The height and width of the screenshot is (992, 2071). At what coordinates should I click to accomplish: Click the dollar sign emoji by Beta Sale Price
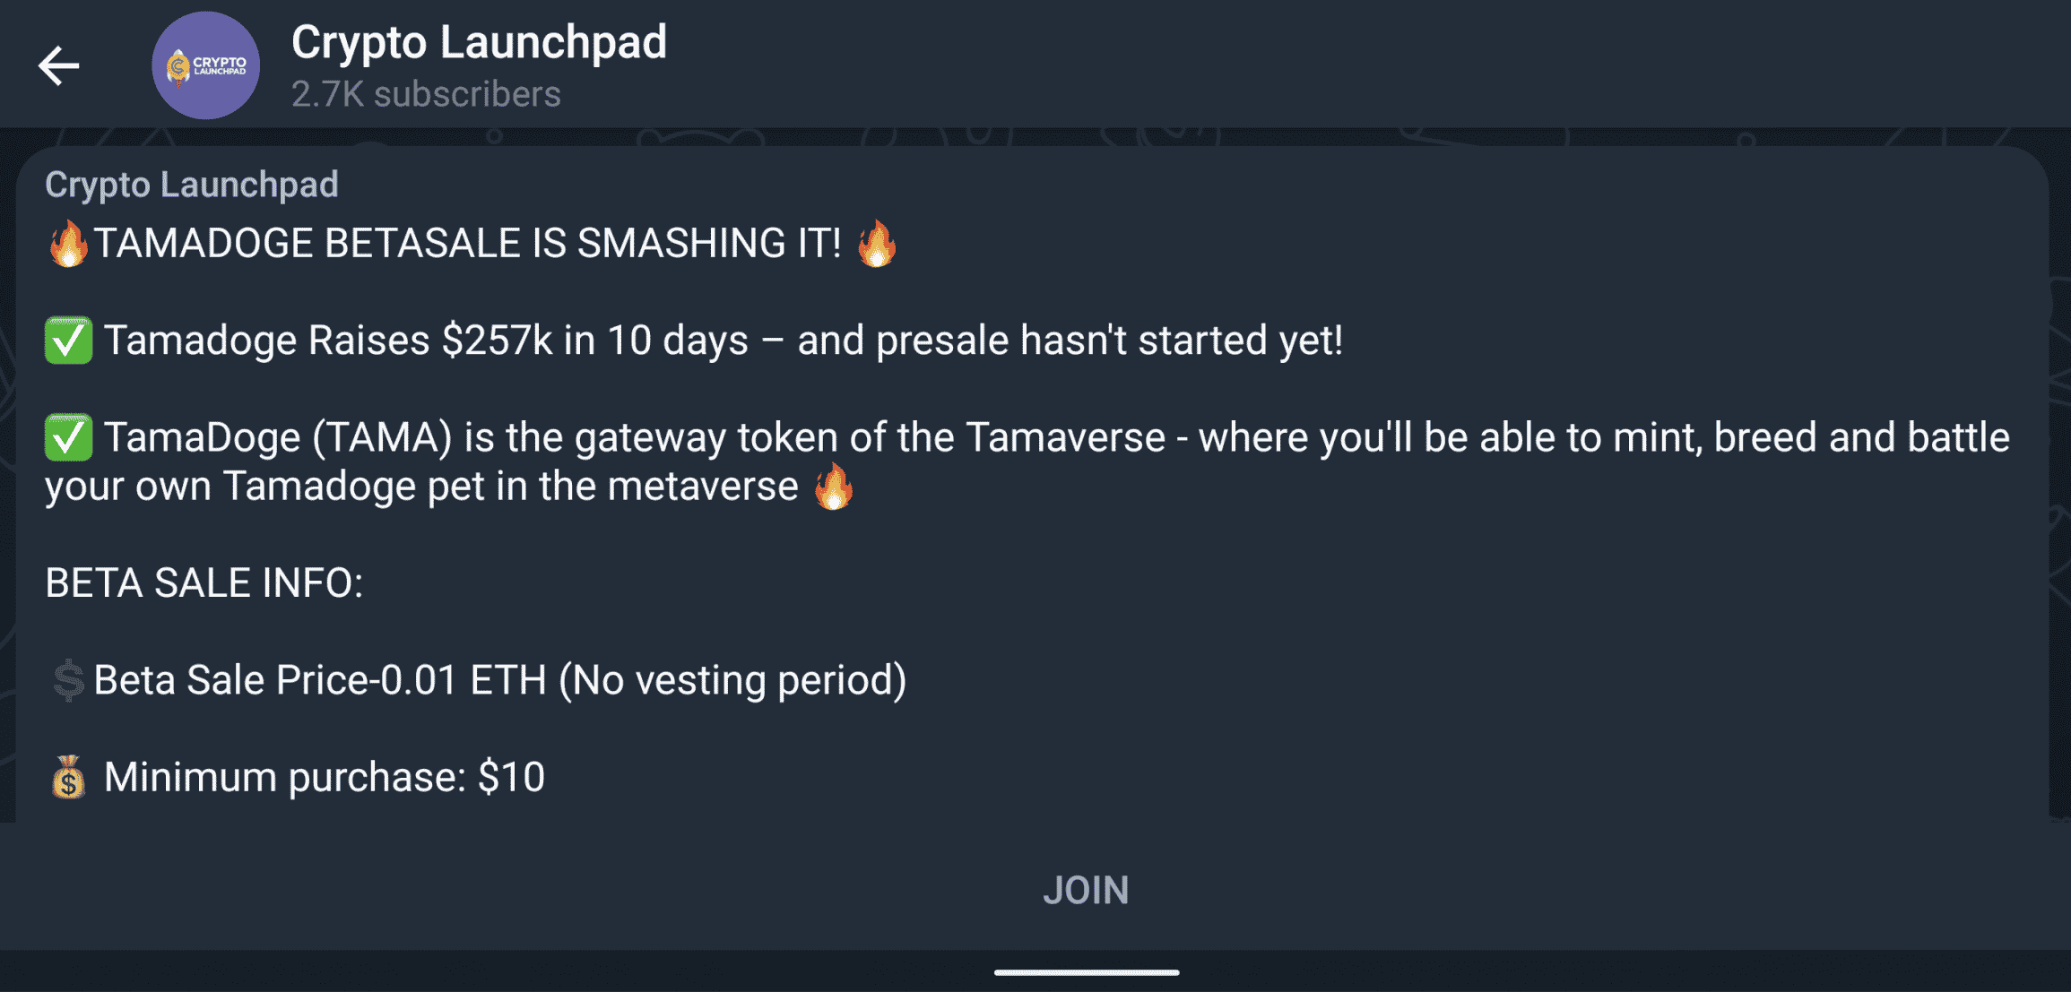click(68, 680)
